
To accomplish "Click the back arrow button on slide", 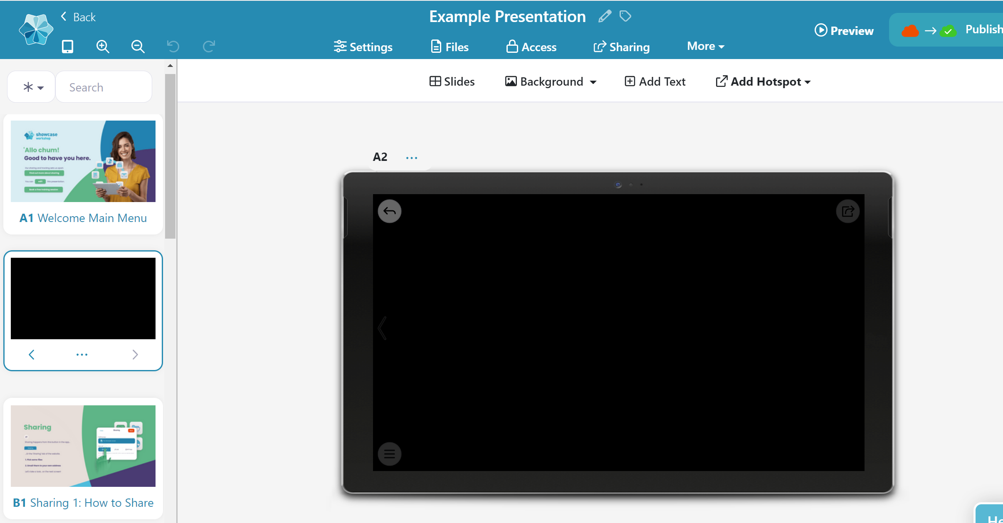I will click(389, 211).
